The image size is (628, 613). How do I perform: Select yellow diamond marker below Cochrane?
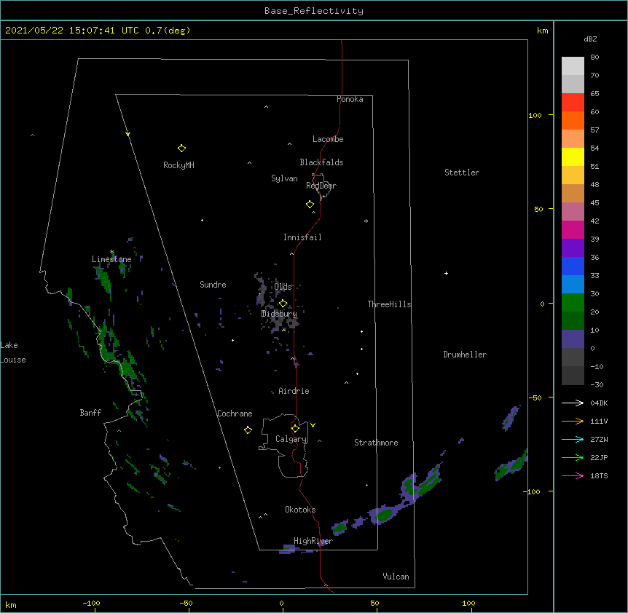click(x=248, y=430)
